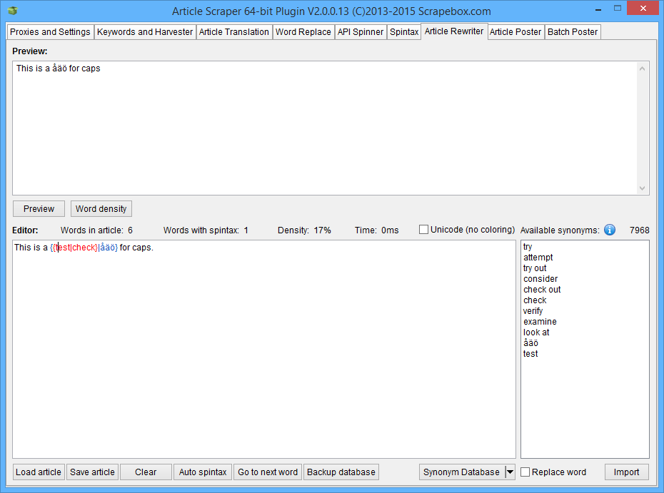Screen dimensions: 664x493
Task: Close the Article Scraper window
Action: (643, 9)
